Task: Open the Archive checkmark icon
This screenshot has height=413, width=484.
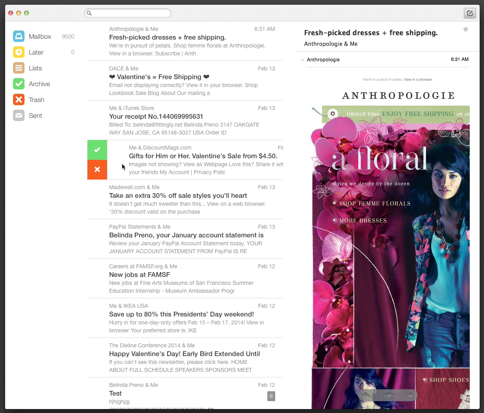Action: (19, 84)
